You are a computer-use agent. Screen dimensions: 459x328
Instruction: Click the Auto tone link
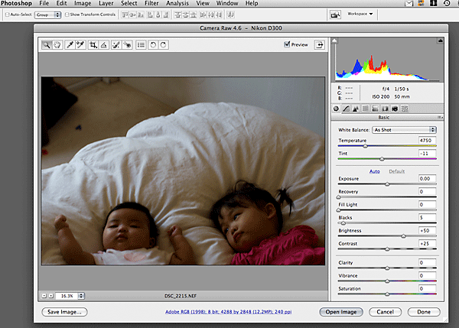pyautogui.click(x=374, y=171)
